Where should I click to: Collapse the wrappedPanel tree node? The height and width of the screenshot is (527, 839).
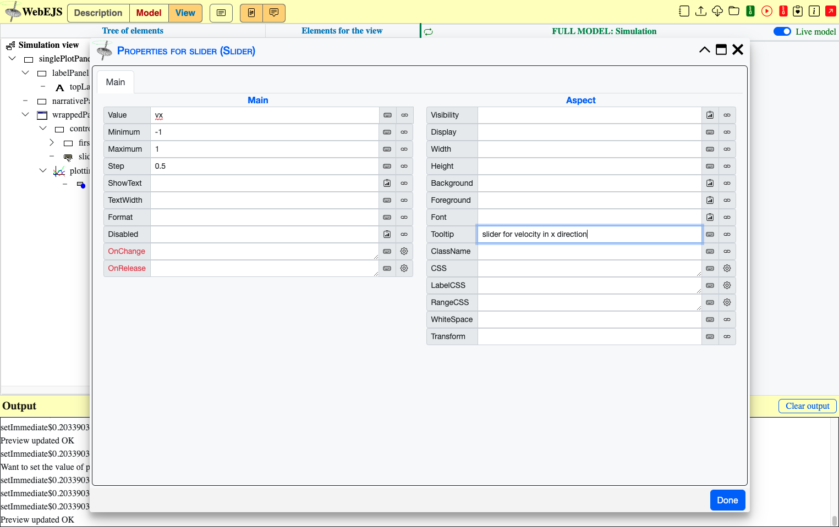pos(25,114)
